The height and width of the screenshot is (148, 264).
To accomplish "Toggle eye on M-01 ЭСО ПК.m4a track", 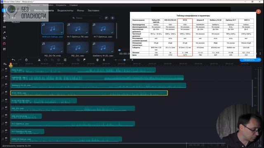I will (6, 100).
